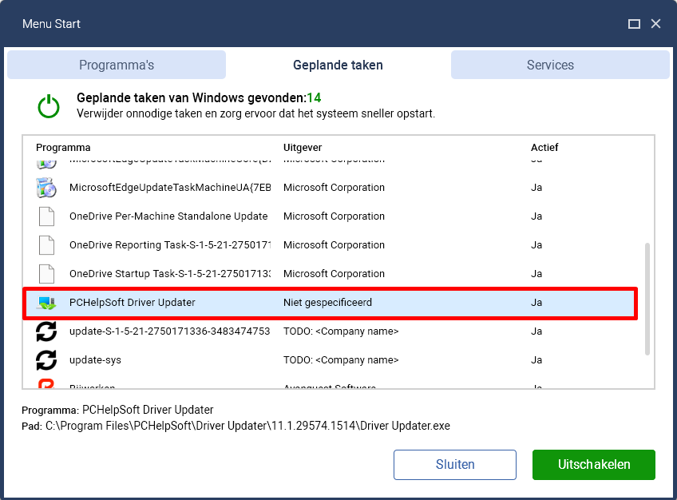
Task: Click the PCHelpSoft Driver Updater monitor icon
Action: coord(46,303)
